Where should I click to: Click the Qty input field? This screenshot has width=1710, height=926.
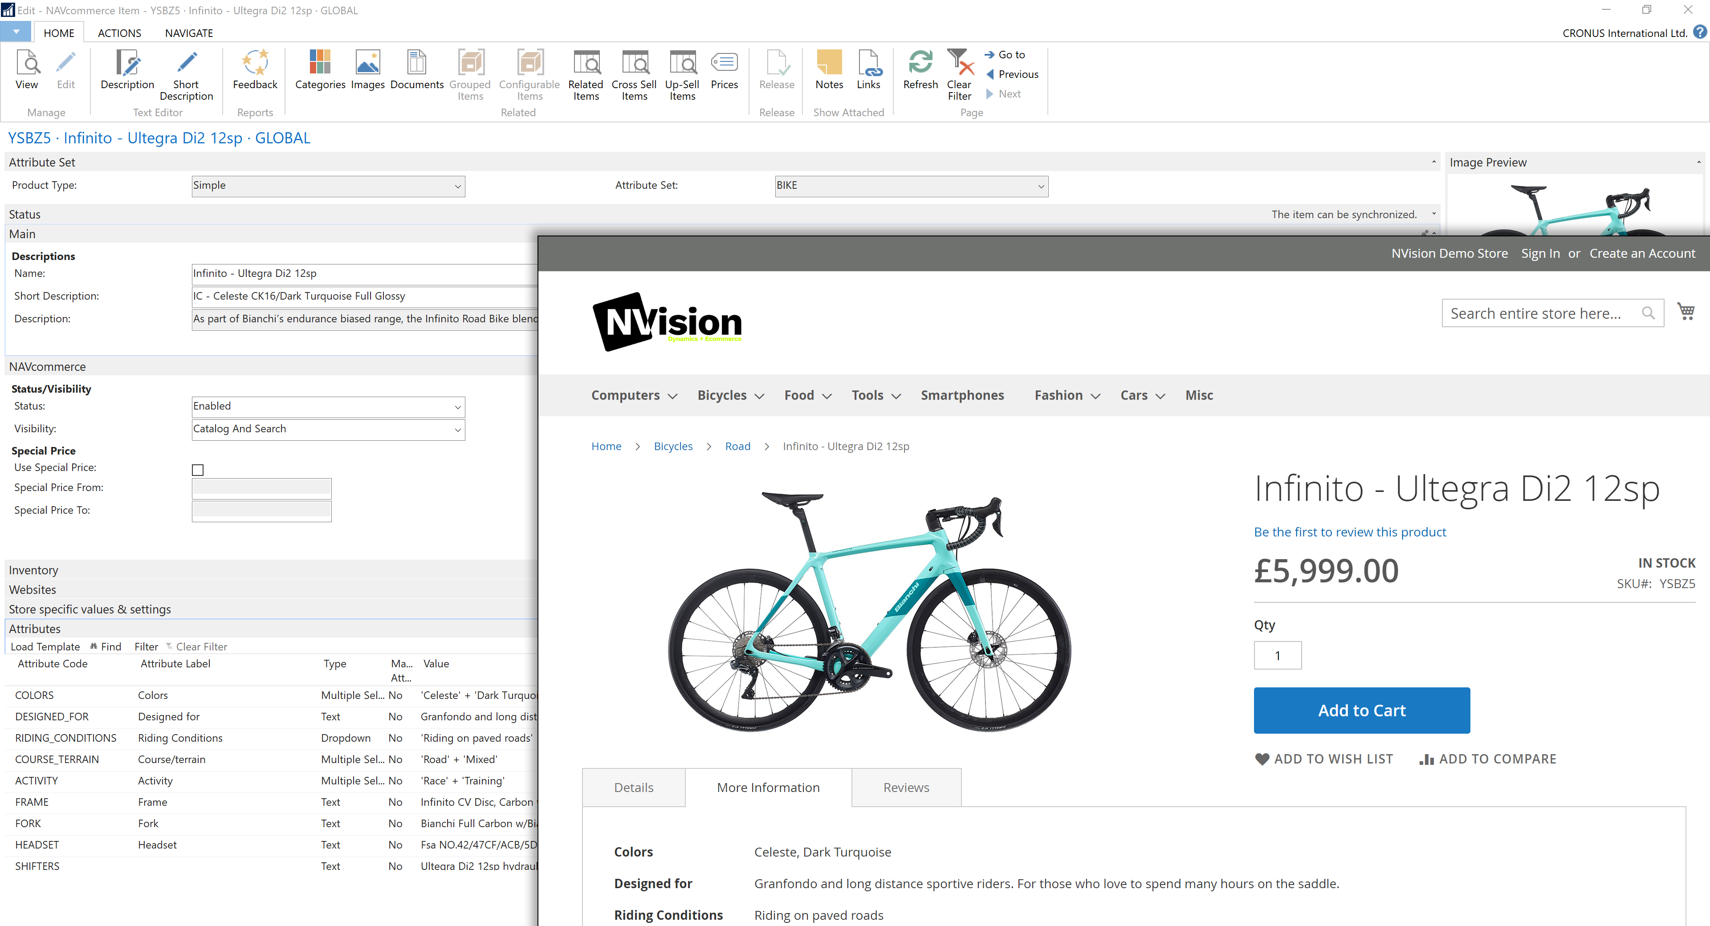point(1277,656)
